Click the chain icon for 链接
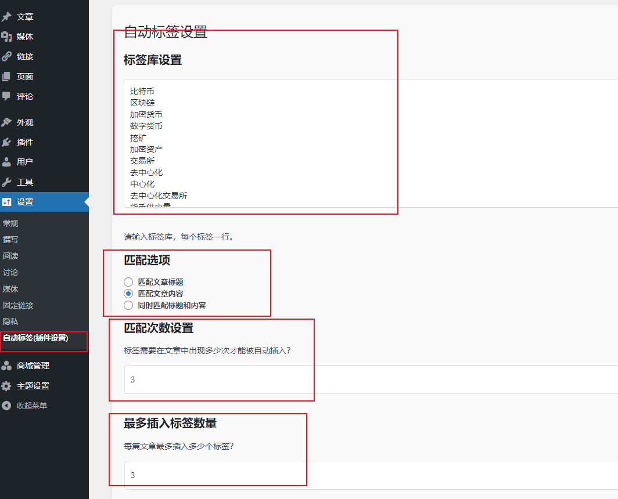This screenshot has height=499, width=618. coord(7,56)
